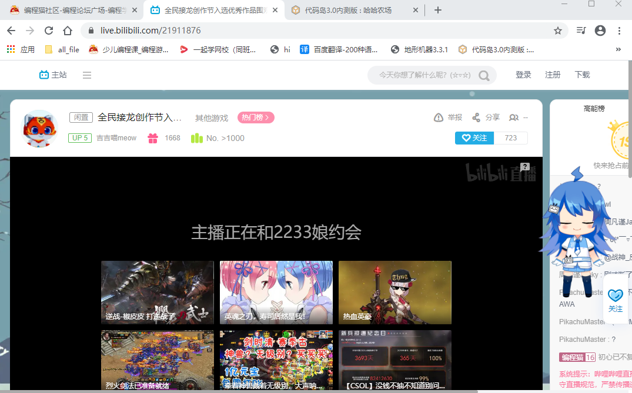Follow the streamer with 关注 button

pyautogui.click(x=474, y=138)
